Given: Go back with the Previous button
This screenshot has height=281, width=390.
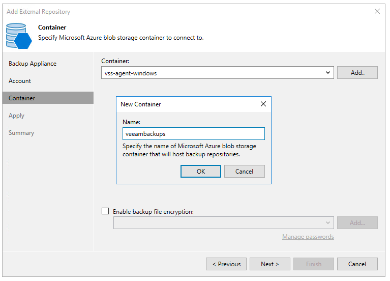Looking at the screenshot, I should (226, 264).
